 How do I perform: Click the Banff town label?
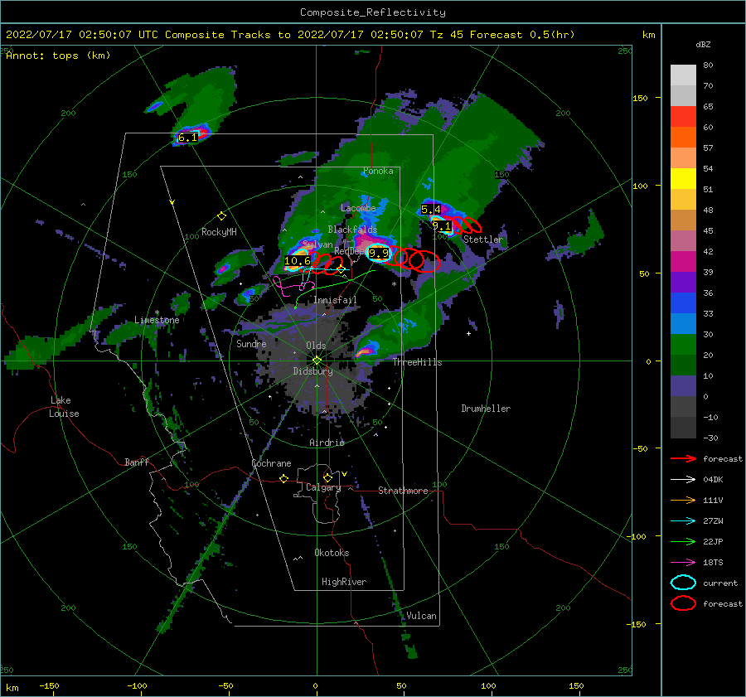[x=137, y=462]
